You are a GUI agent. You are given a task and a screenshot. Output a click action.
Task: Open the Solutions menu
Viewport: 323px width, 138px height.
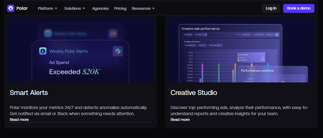(x=73, y=9)
